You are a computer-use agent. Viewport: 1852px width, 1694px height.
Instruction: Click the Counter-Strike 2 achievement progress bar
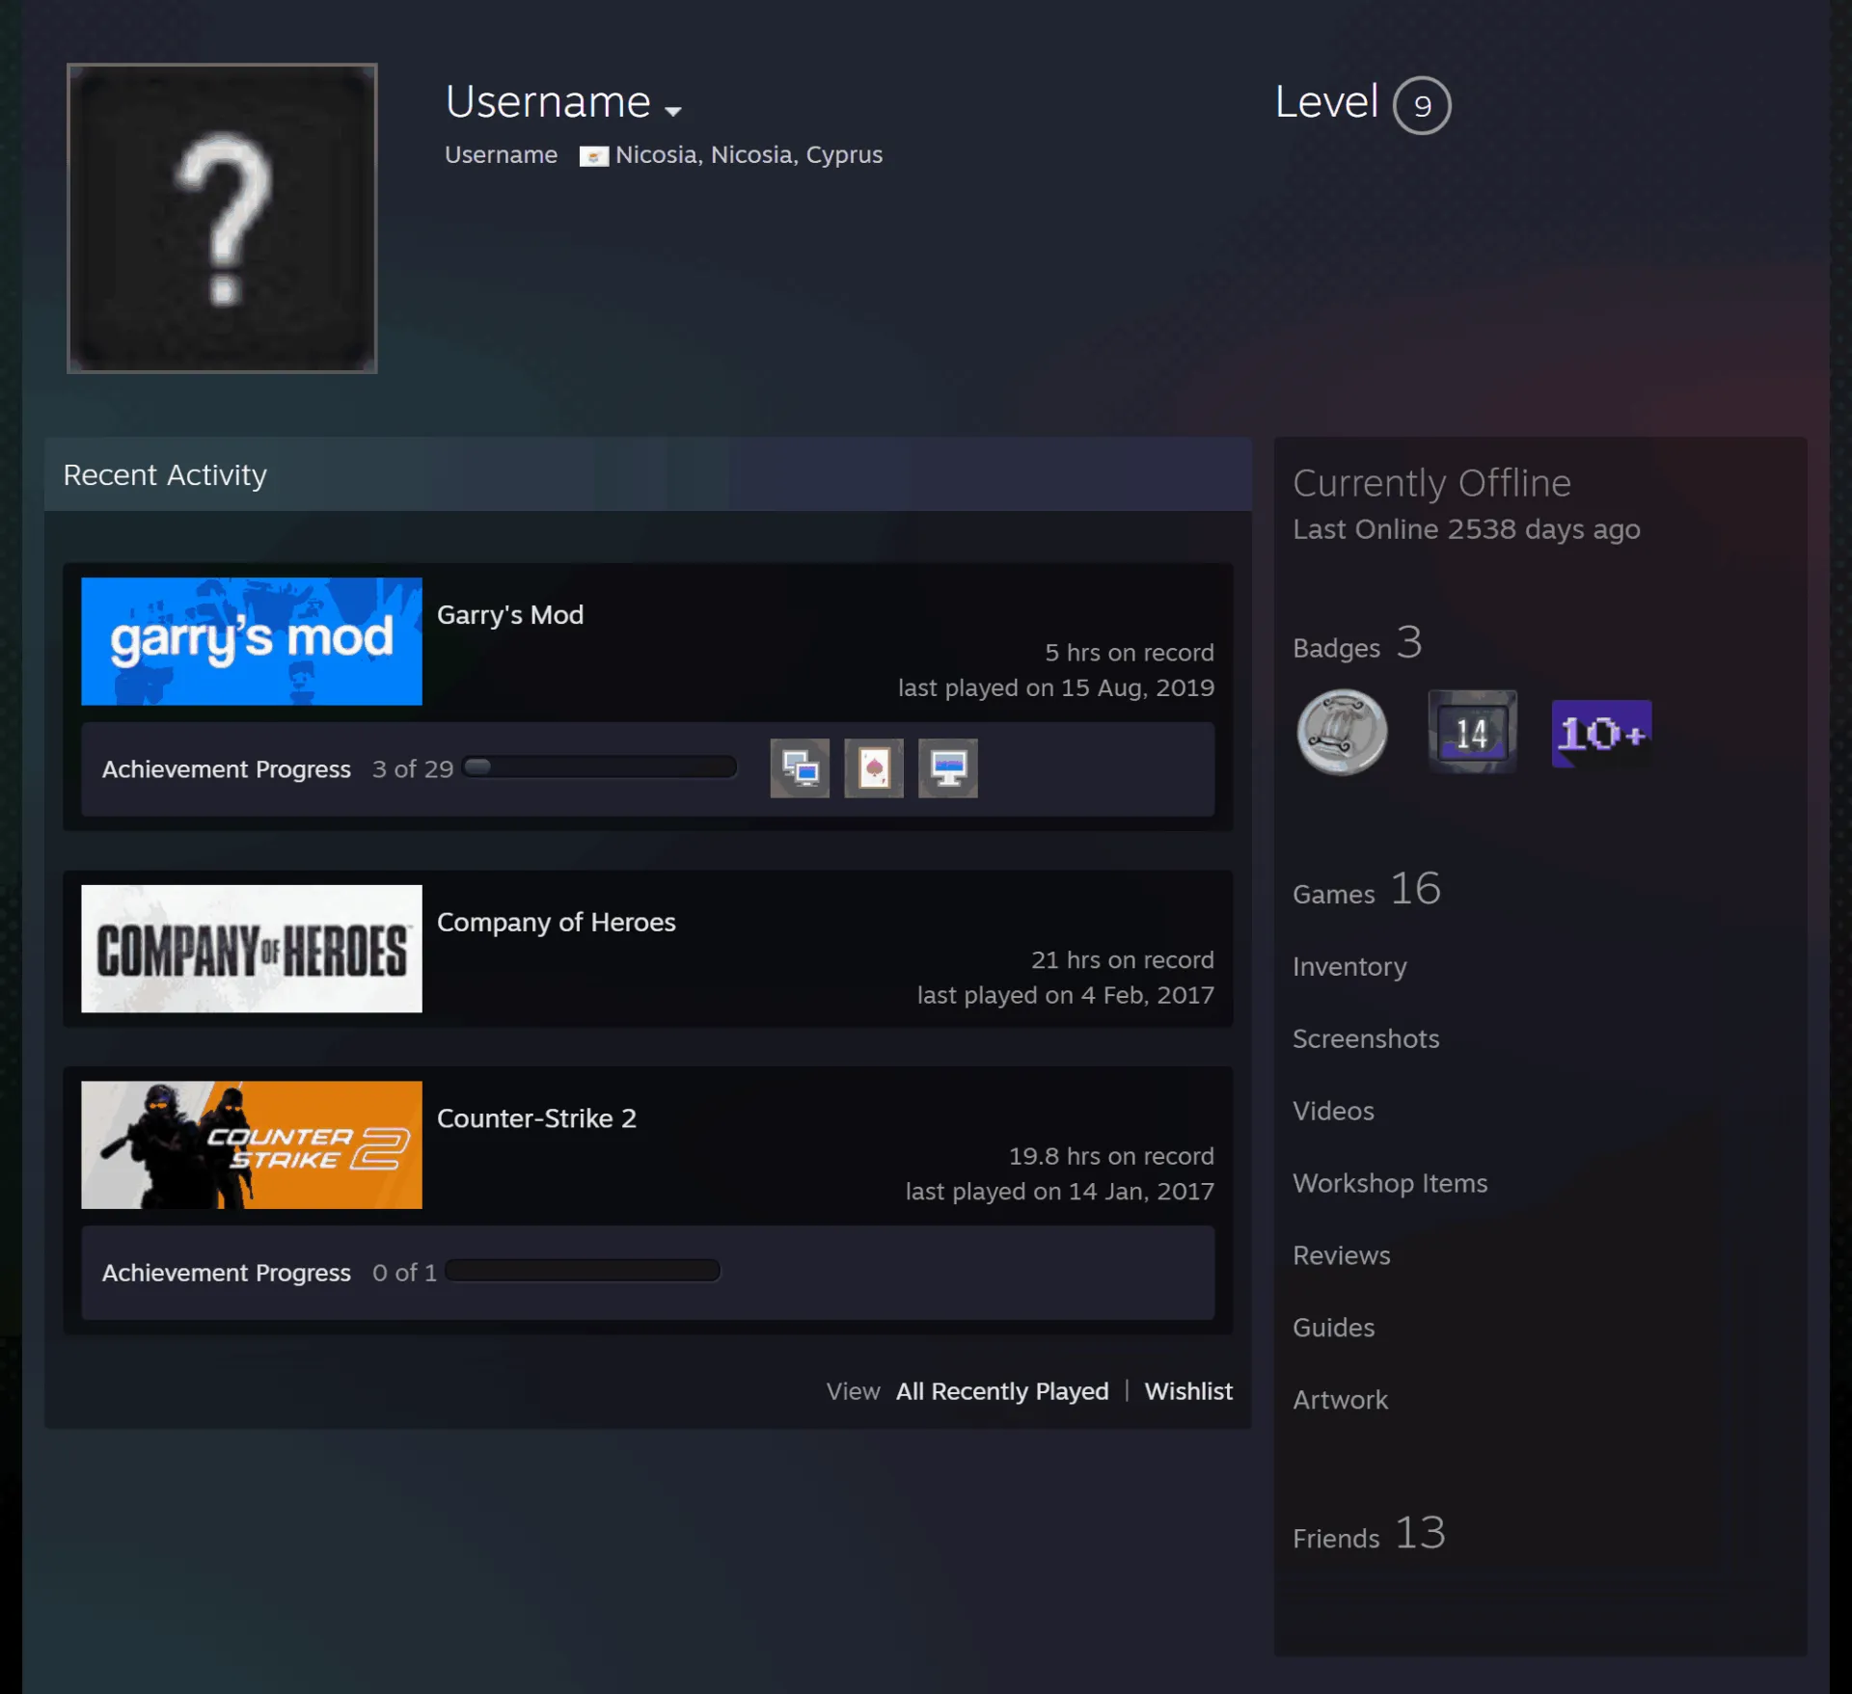583,1271
